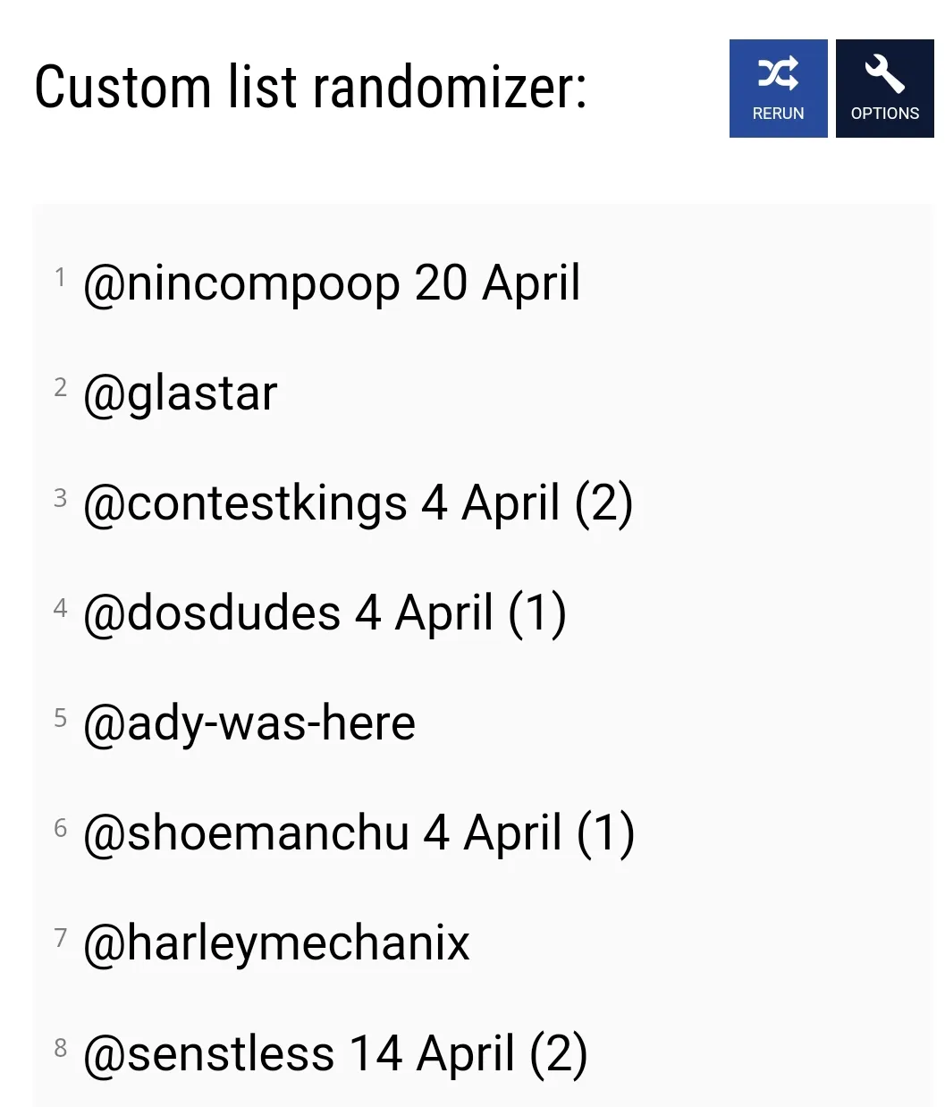Viewport: 945px width, 1107px height.
Task: Click rank number 8 beside @senstless
Action: (x=60, y=1047)
